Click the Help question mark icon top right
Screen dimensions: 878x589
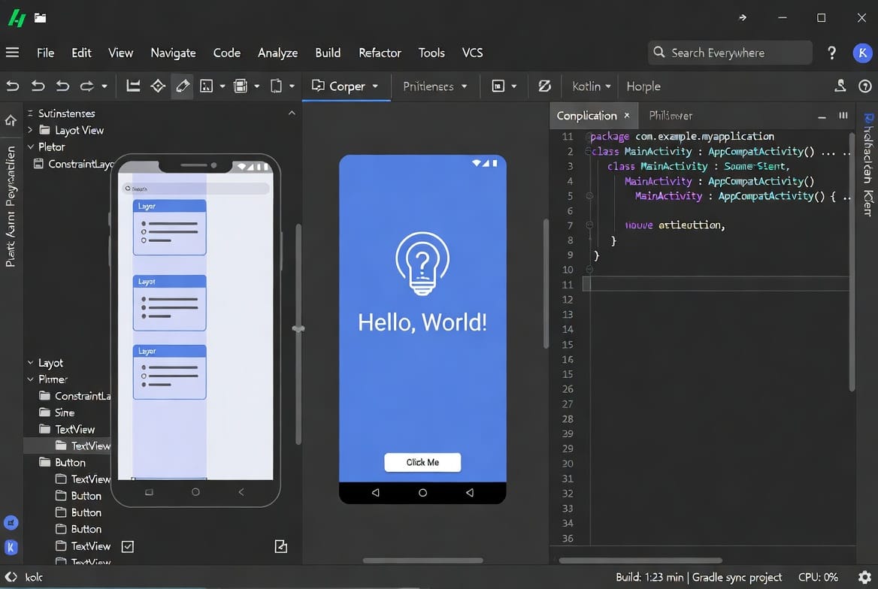(831, 53)
